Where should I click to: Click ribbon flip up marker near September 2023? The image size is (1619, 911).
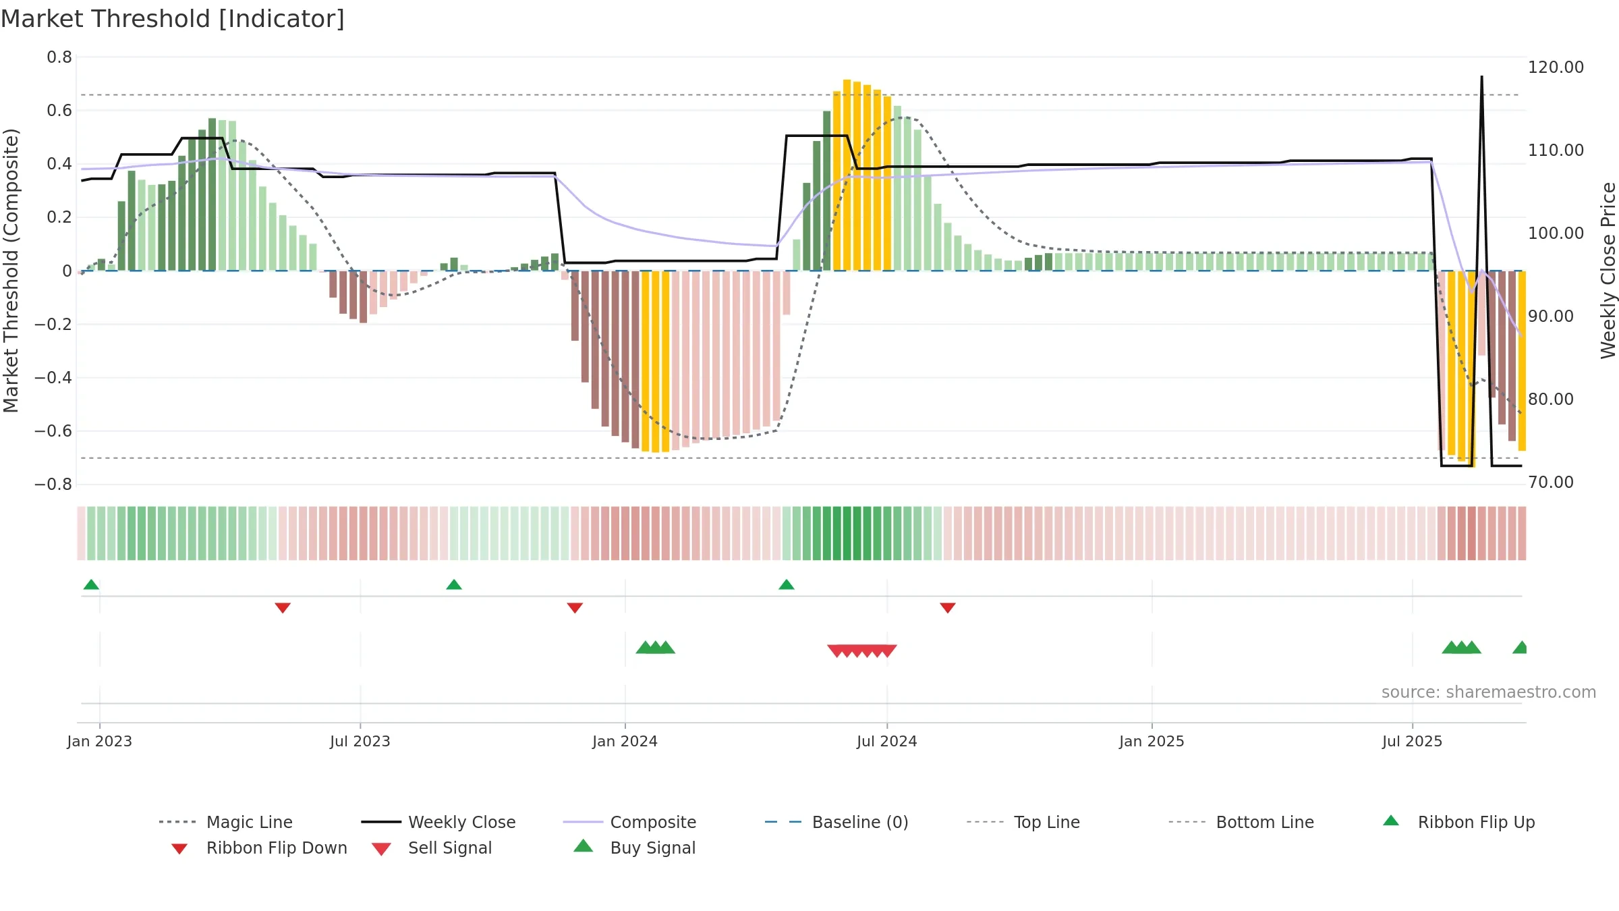(454, 584)
